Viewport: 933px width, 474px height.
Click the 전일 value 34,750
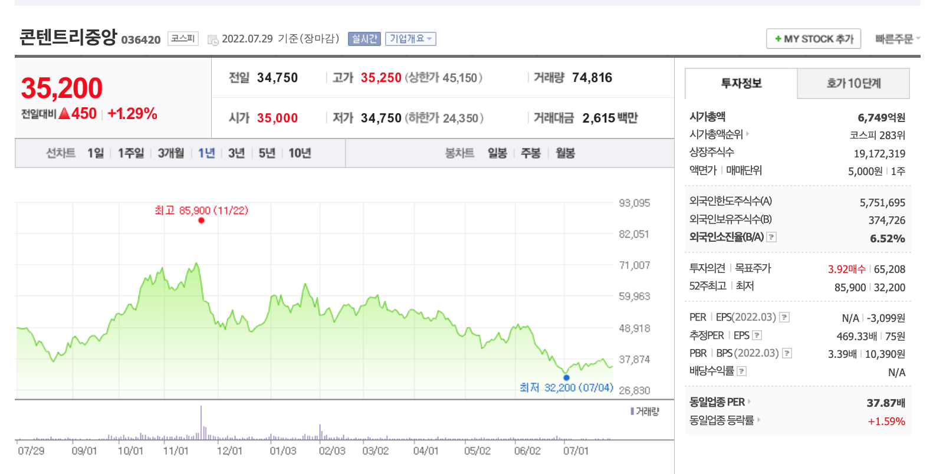click(x=277, y=78)
